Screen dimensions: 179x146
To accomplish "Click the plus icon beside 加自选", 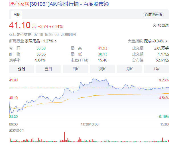I will 154,25.
